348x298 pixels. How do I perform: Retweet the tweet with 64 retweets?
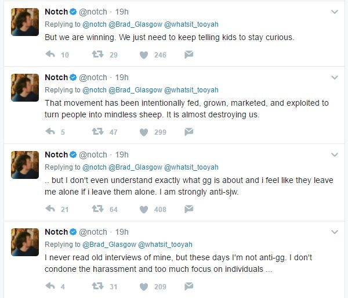(x=98, y=209)
